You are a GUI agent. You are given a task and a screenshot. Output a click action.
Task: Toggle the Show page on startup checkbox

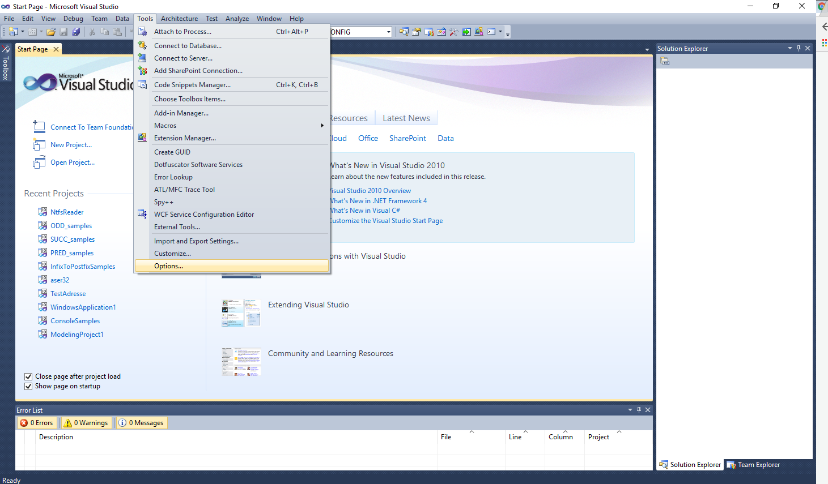click(28, 386)
